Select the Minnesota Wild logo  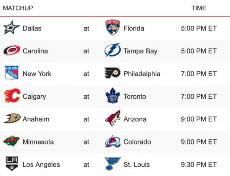tap(11, 141)
